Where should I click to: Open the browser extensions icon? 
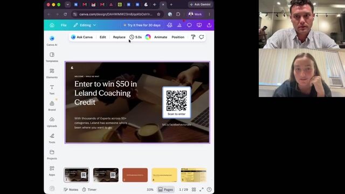pyautogui.click(x=178, y=14)
